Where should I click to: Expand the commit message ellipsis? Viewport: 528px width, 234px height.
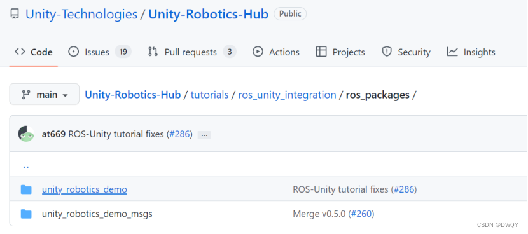204,135
